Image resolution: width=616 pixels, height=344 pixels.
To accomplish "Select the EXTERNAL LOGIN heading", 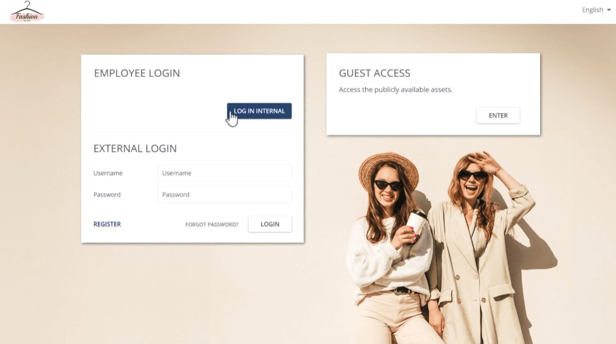I will point(135,148).
